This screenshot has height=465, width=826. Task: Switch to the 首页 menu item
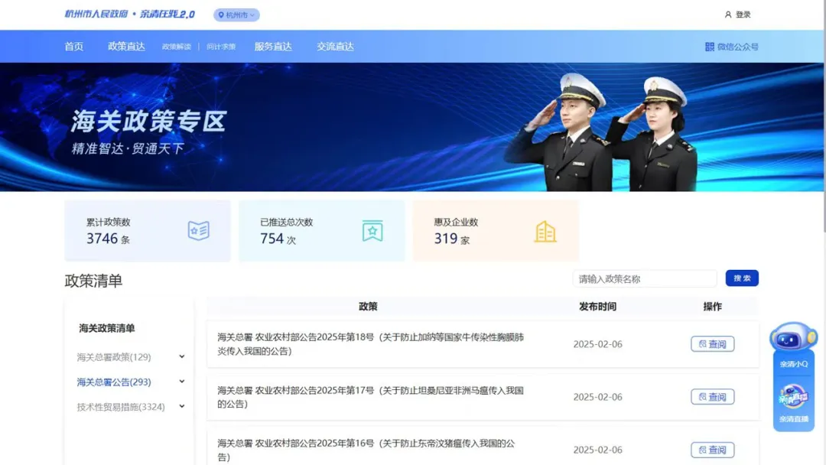tap(73, 46)
